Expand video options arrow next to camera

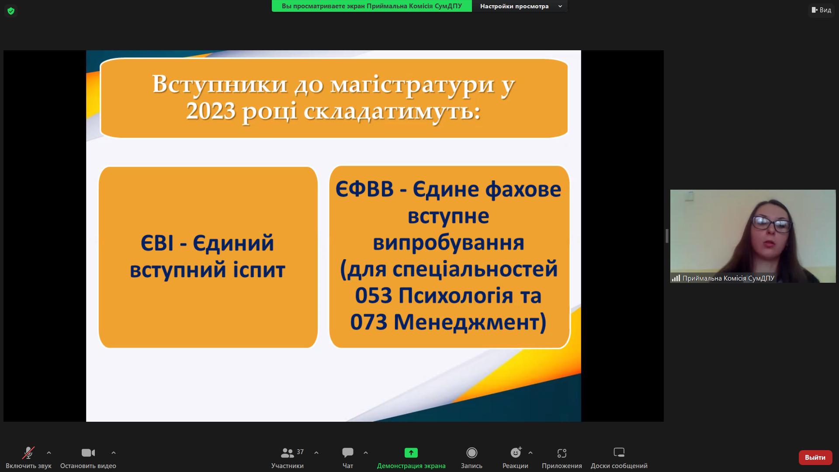coord(114,453)
